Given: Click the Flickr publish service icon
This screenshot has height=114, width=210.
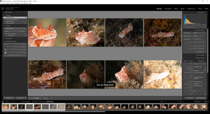Looking at the screenshot, I should click(6, 52).
